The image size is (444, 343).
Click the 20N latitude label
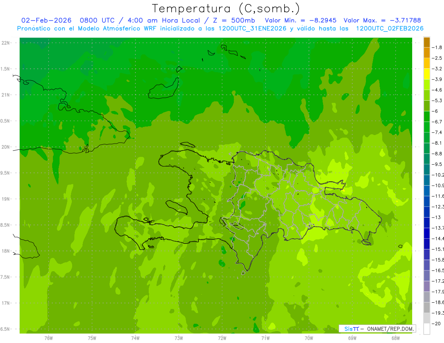pyautogui.click(x=6, y=147)
